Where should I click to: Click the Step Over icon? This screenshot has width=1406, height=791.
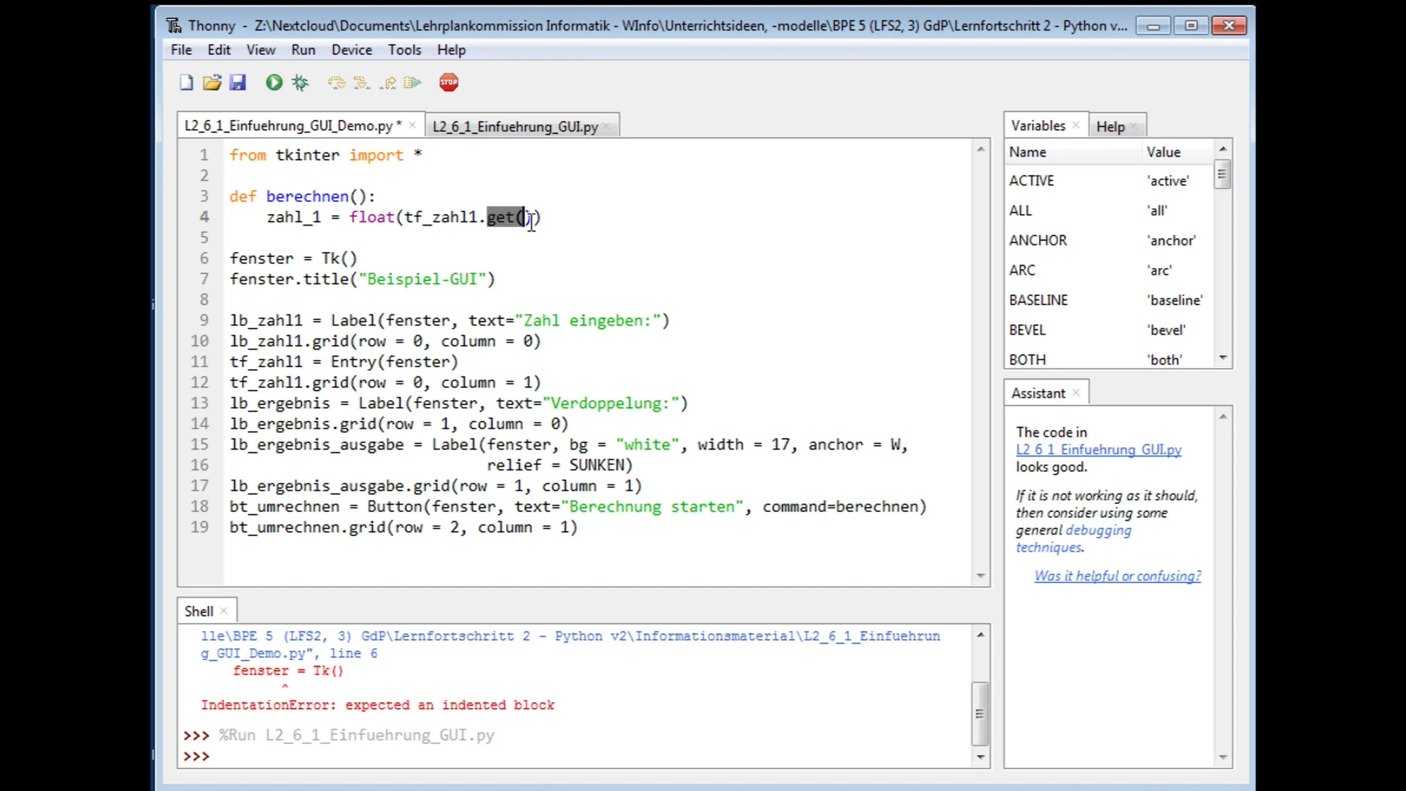[338, 82]
